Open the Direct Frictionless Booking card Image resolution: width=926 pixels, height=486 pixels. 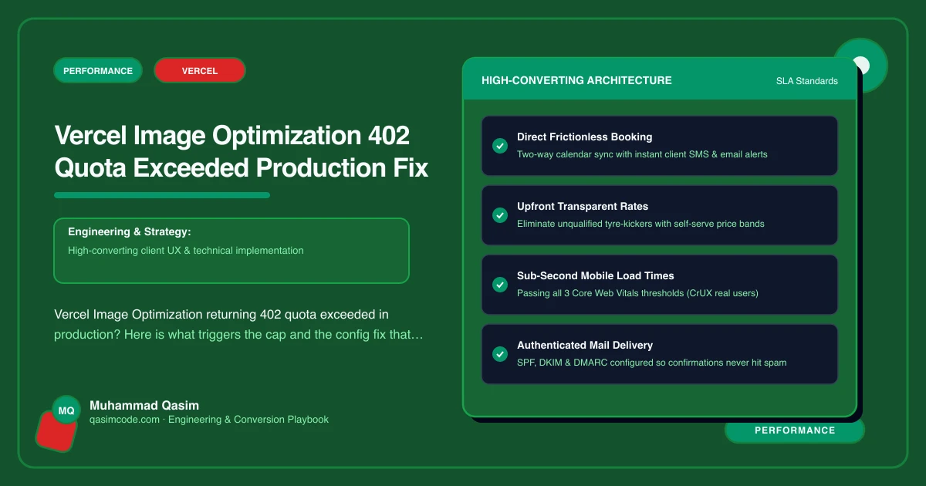click(660, 146)
